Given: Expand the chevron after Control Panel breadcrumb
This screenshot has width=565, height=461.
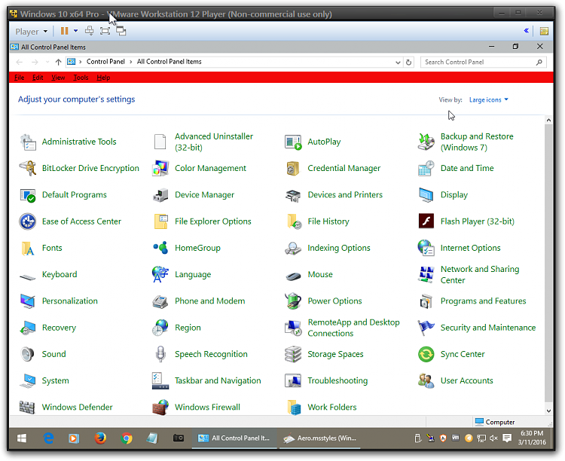Looking at the screenshot, I should (131, 62).
